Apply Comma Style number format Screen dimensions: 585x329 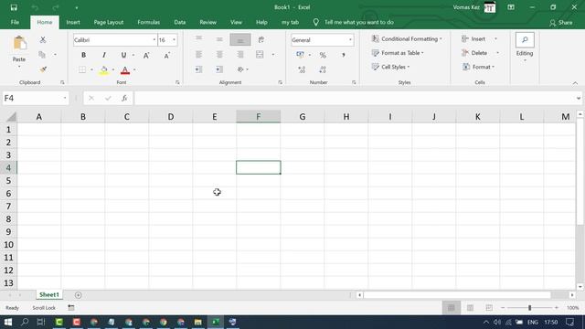point(344,55)
